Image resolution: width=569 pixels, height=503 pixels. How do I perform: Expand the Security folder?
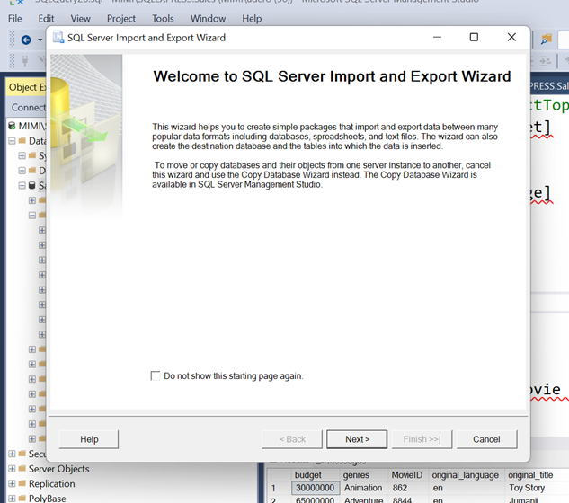pos(12,454)
